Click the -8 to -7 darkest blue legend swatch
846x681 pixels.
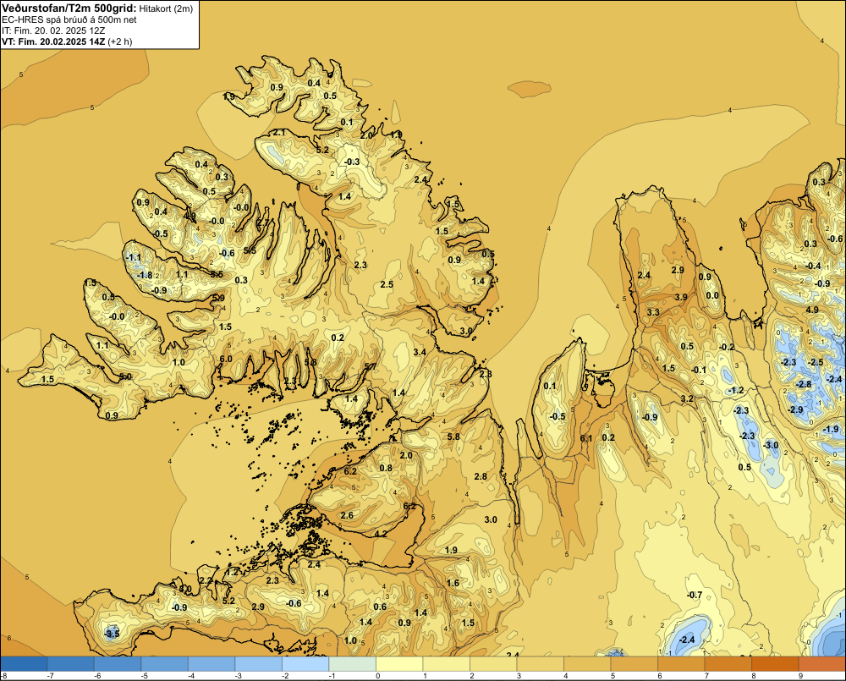(24, 664)
